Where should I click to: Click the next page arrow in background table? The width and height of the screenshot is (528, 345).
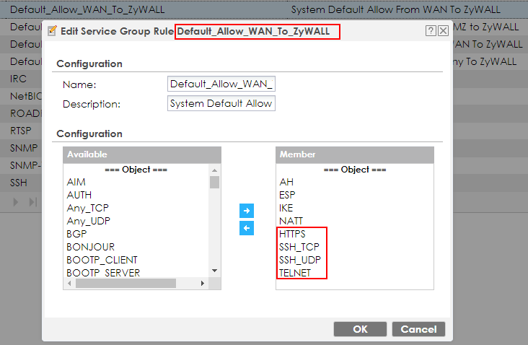[15, 202]
